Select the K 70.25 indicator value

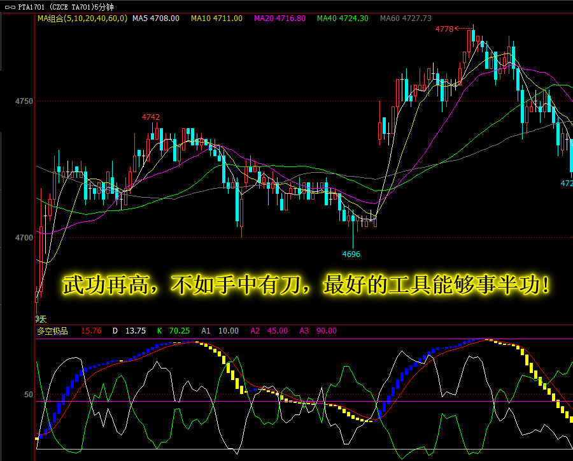(173, 331)
